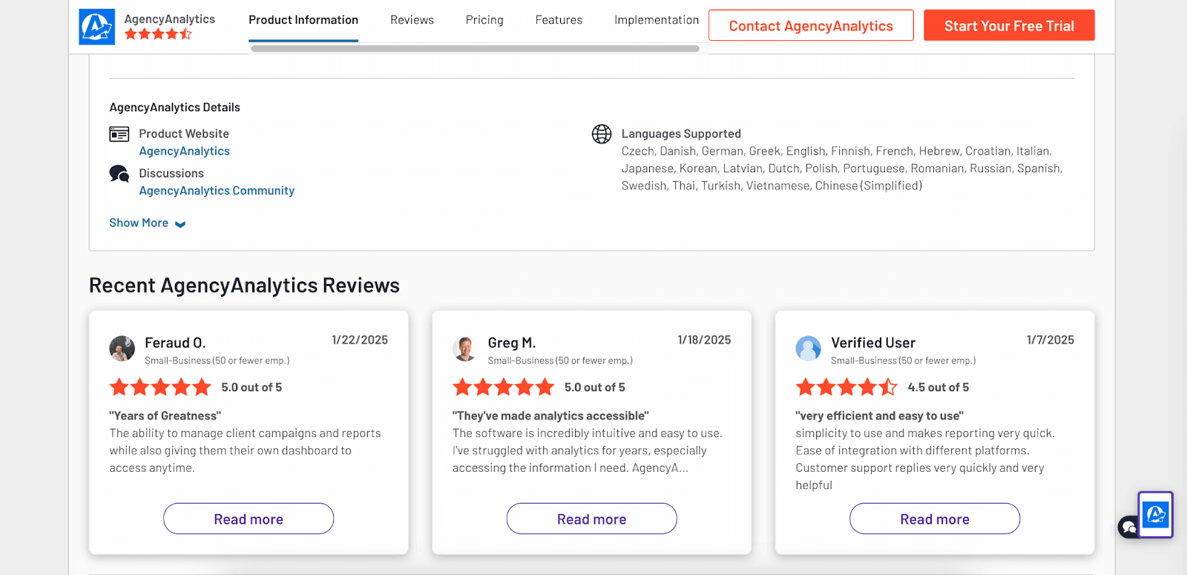Open Feraud O.'s profile avatar
The width and height of the screenshot is (1187, 575).
pos(122,348)
